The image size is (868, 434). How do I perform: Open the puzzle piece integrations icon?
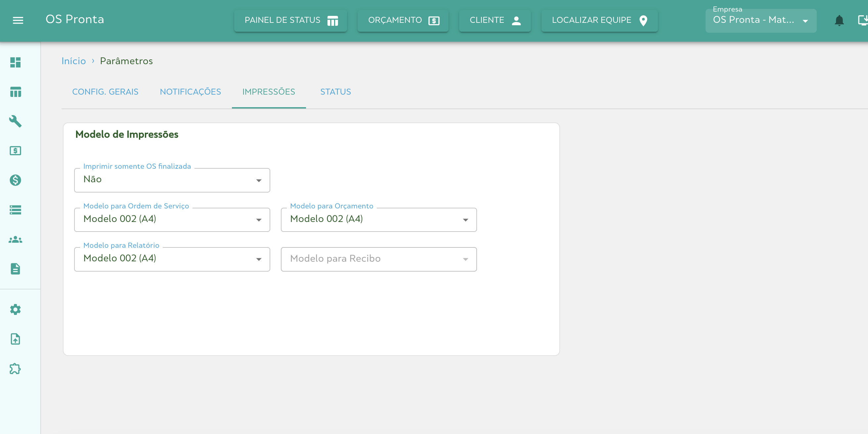(x=16, y=369)
